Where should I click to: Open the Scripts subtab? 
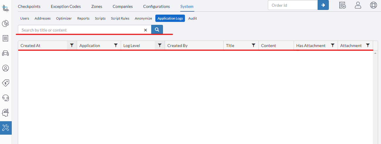coord(100,18)
